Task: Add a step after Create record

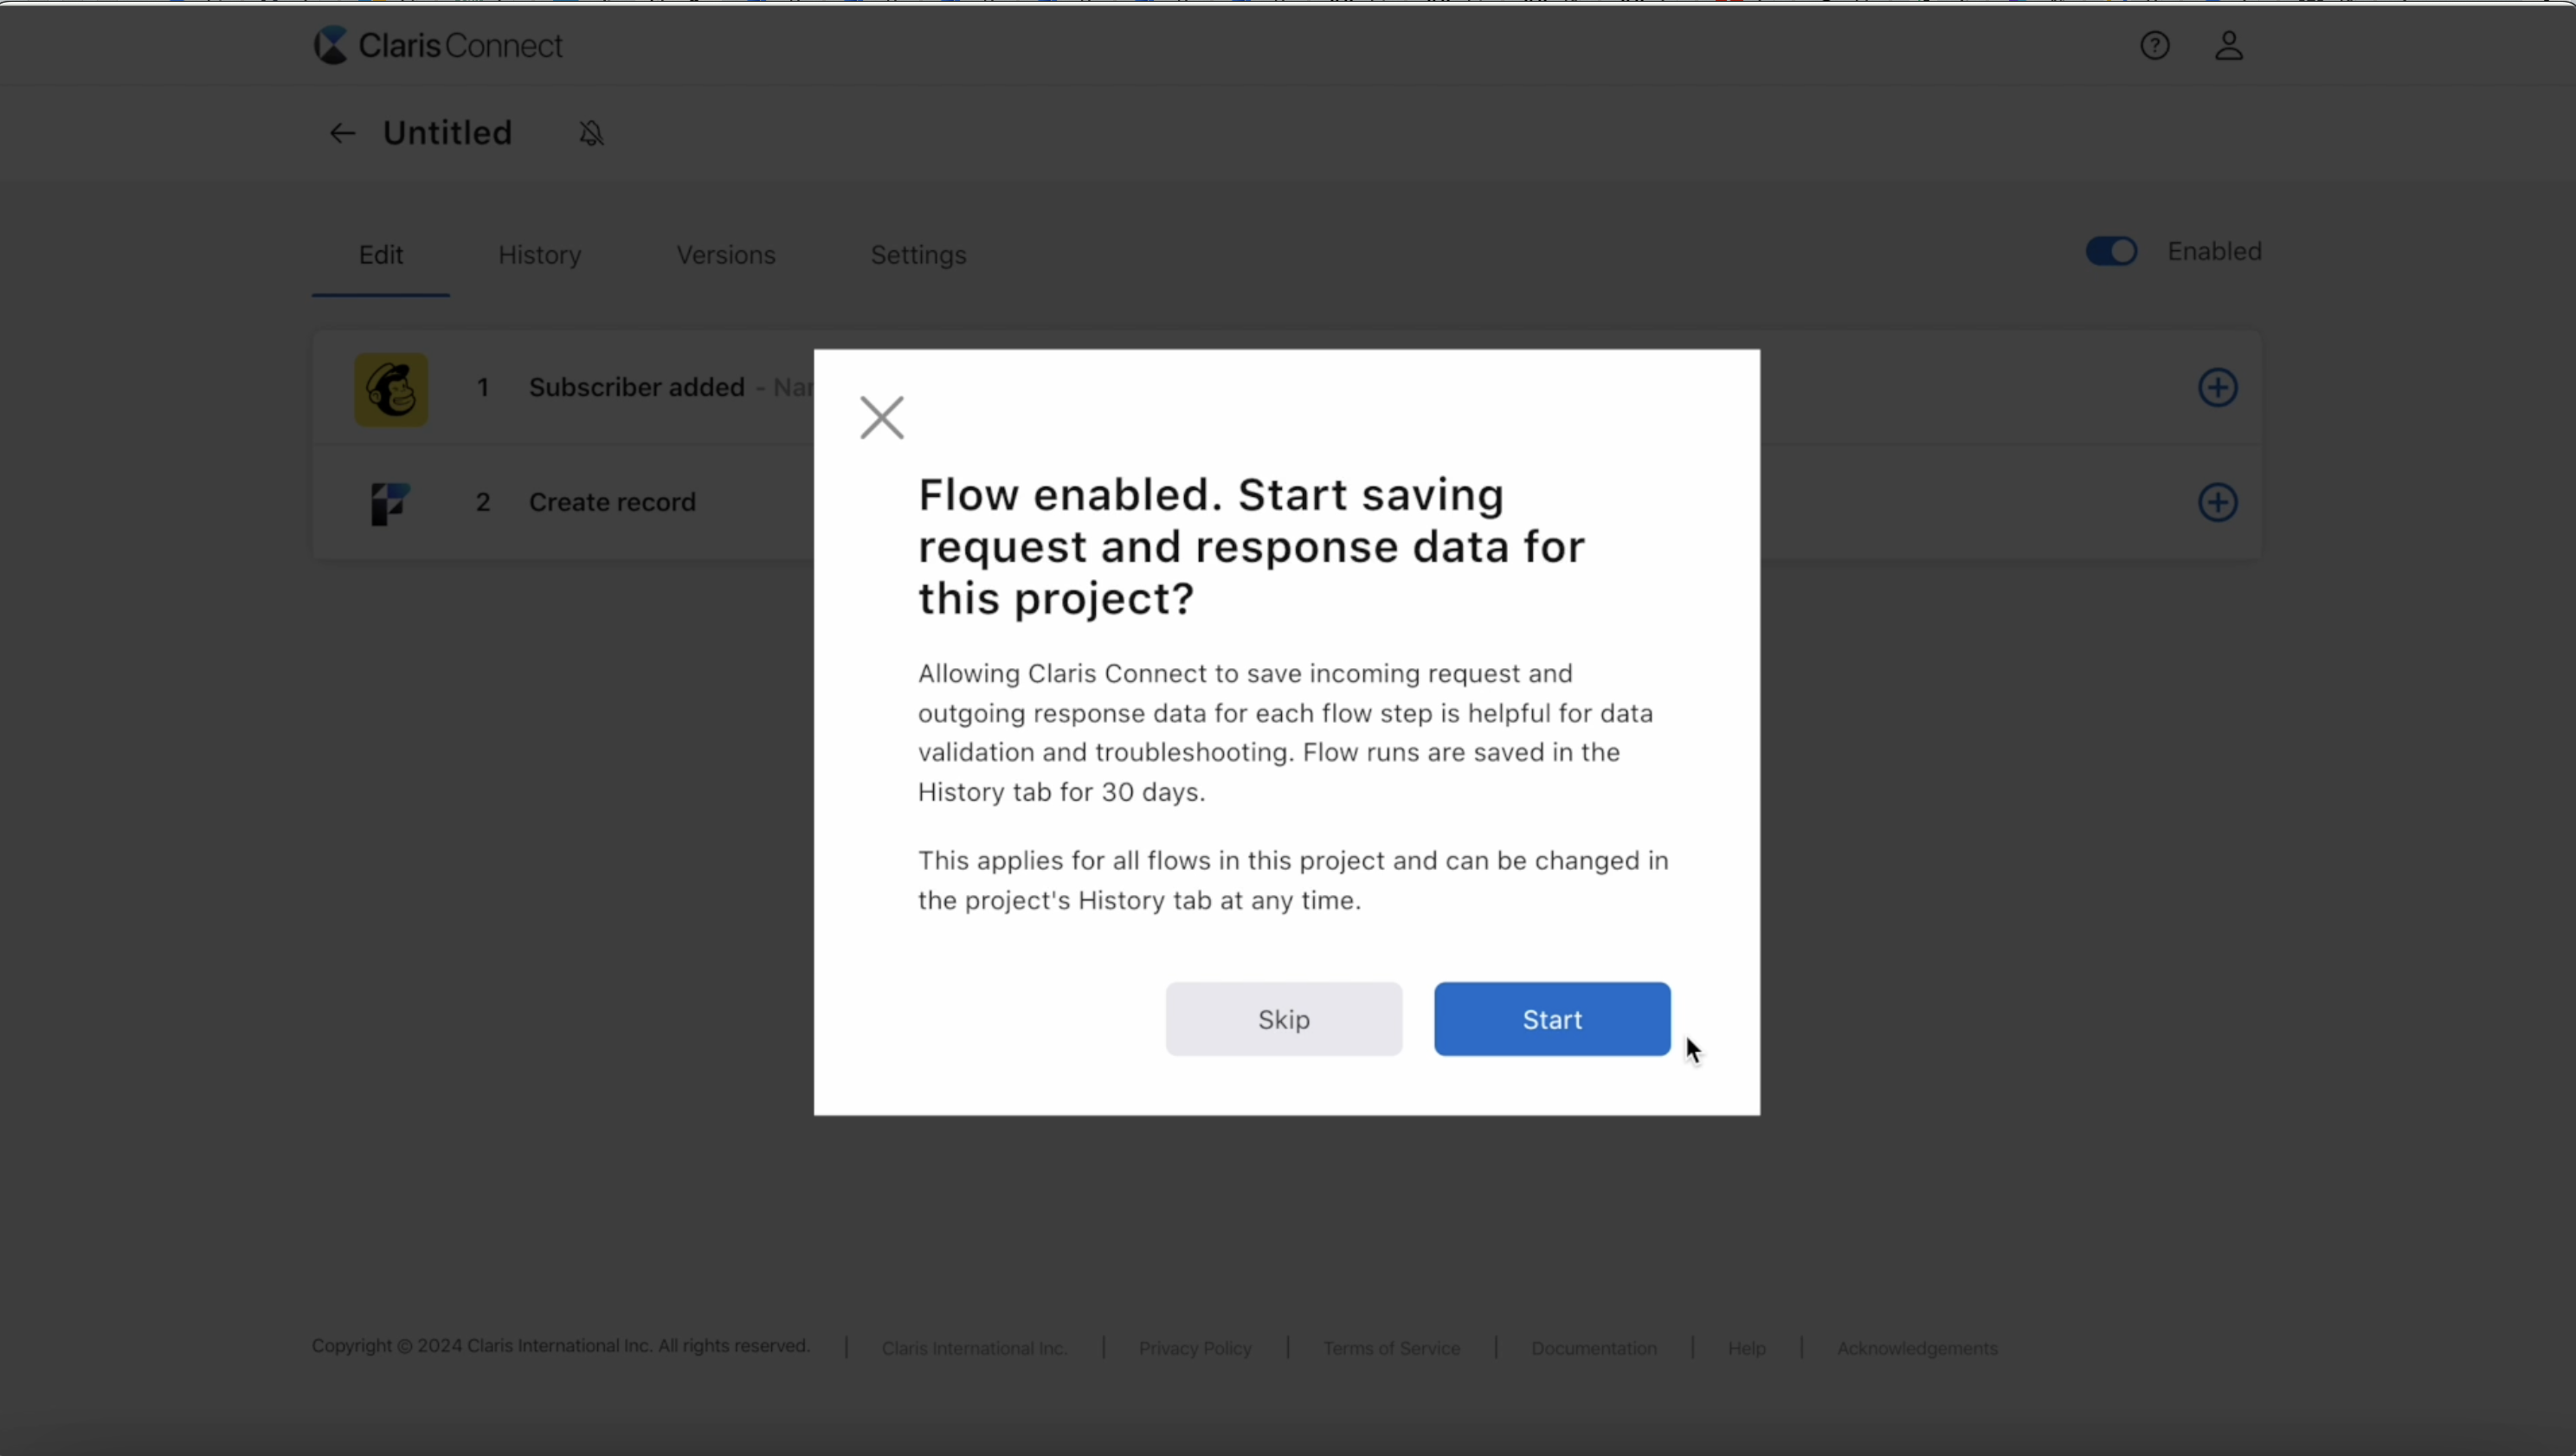Action: [x=2218, y=503]
